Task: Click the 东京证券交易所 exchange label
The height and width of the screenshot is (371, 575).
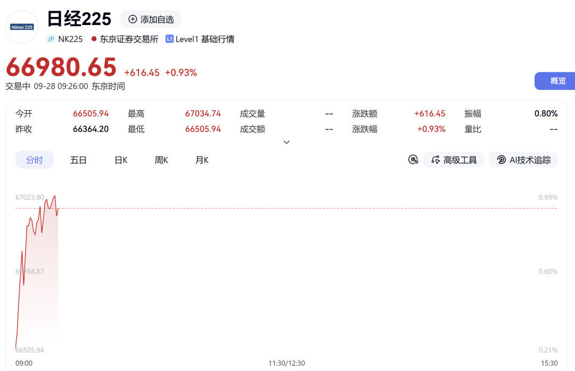Action: [x=129, y=39]
